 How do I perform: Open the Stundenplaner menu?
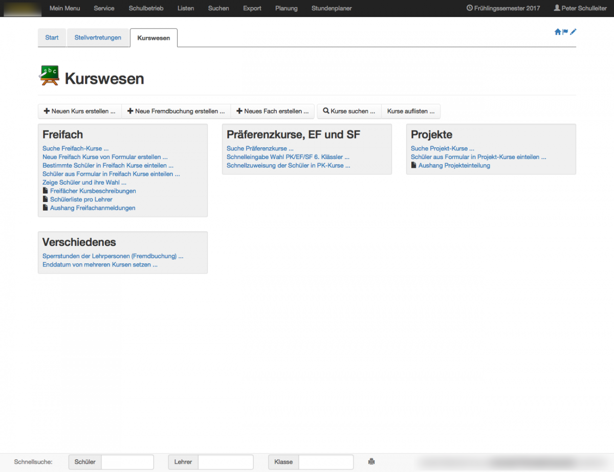[x=332, y=8]
